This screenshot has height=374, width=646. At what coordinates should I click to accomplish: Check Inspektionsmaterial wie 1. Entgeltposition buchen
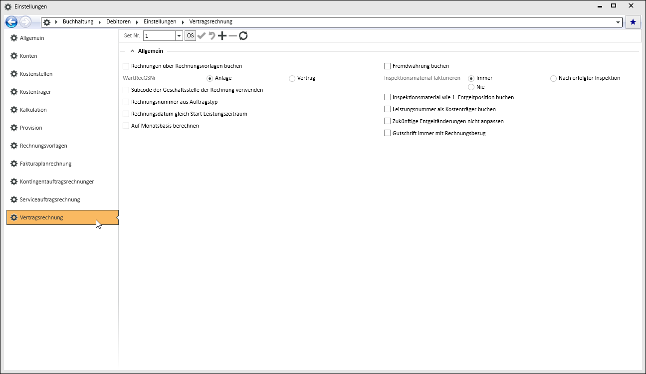pos(387,97)
